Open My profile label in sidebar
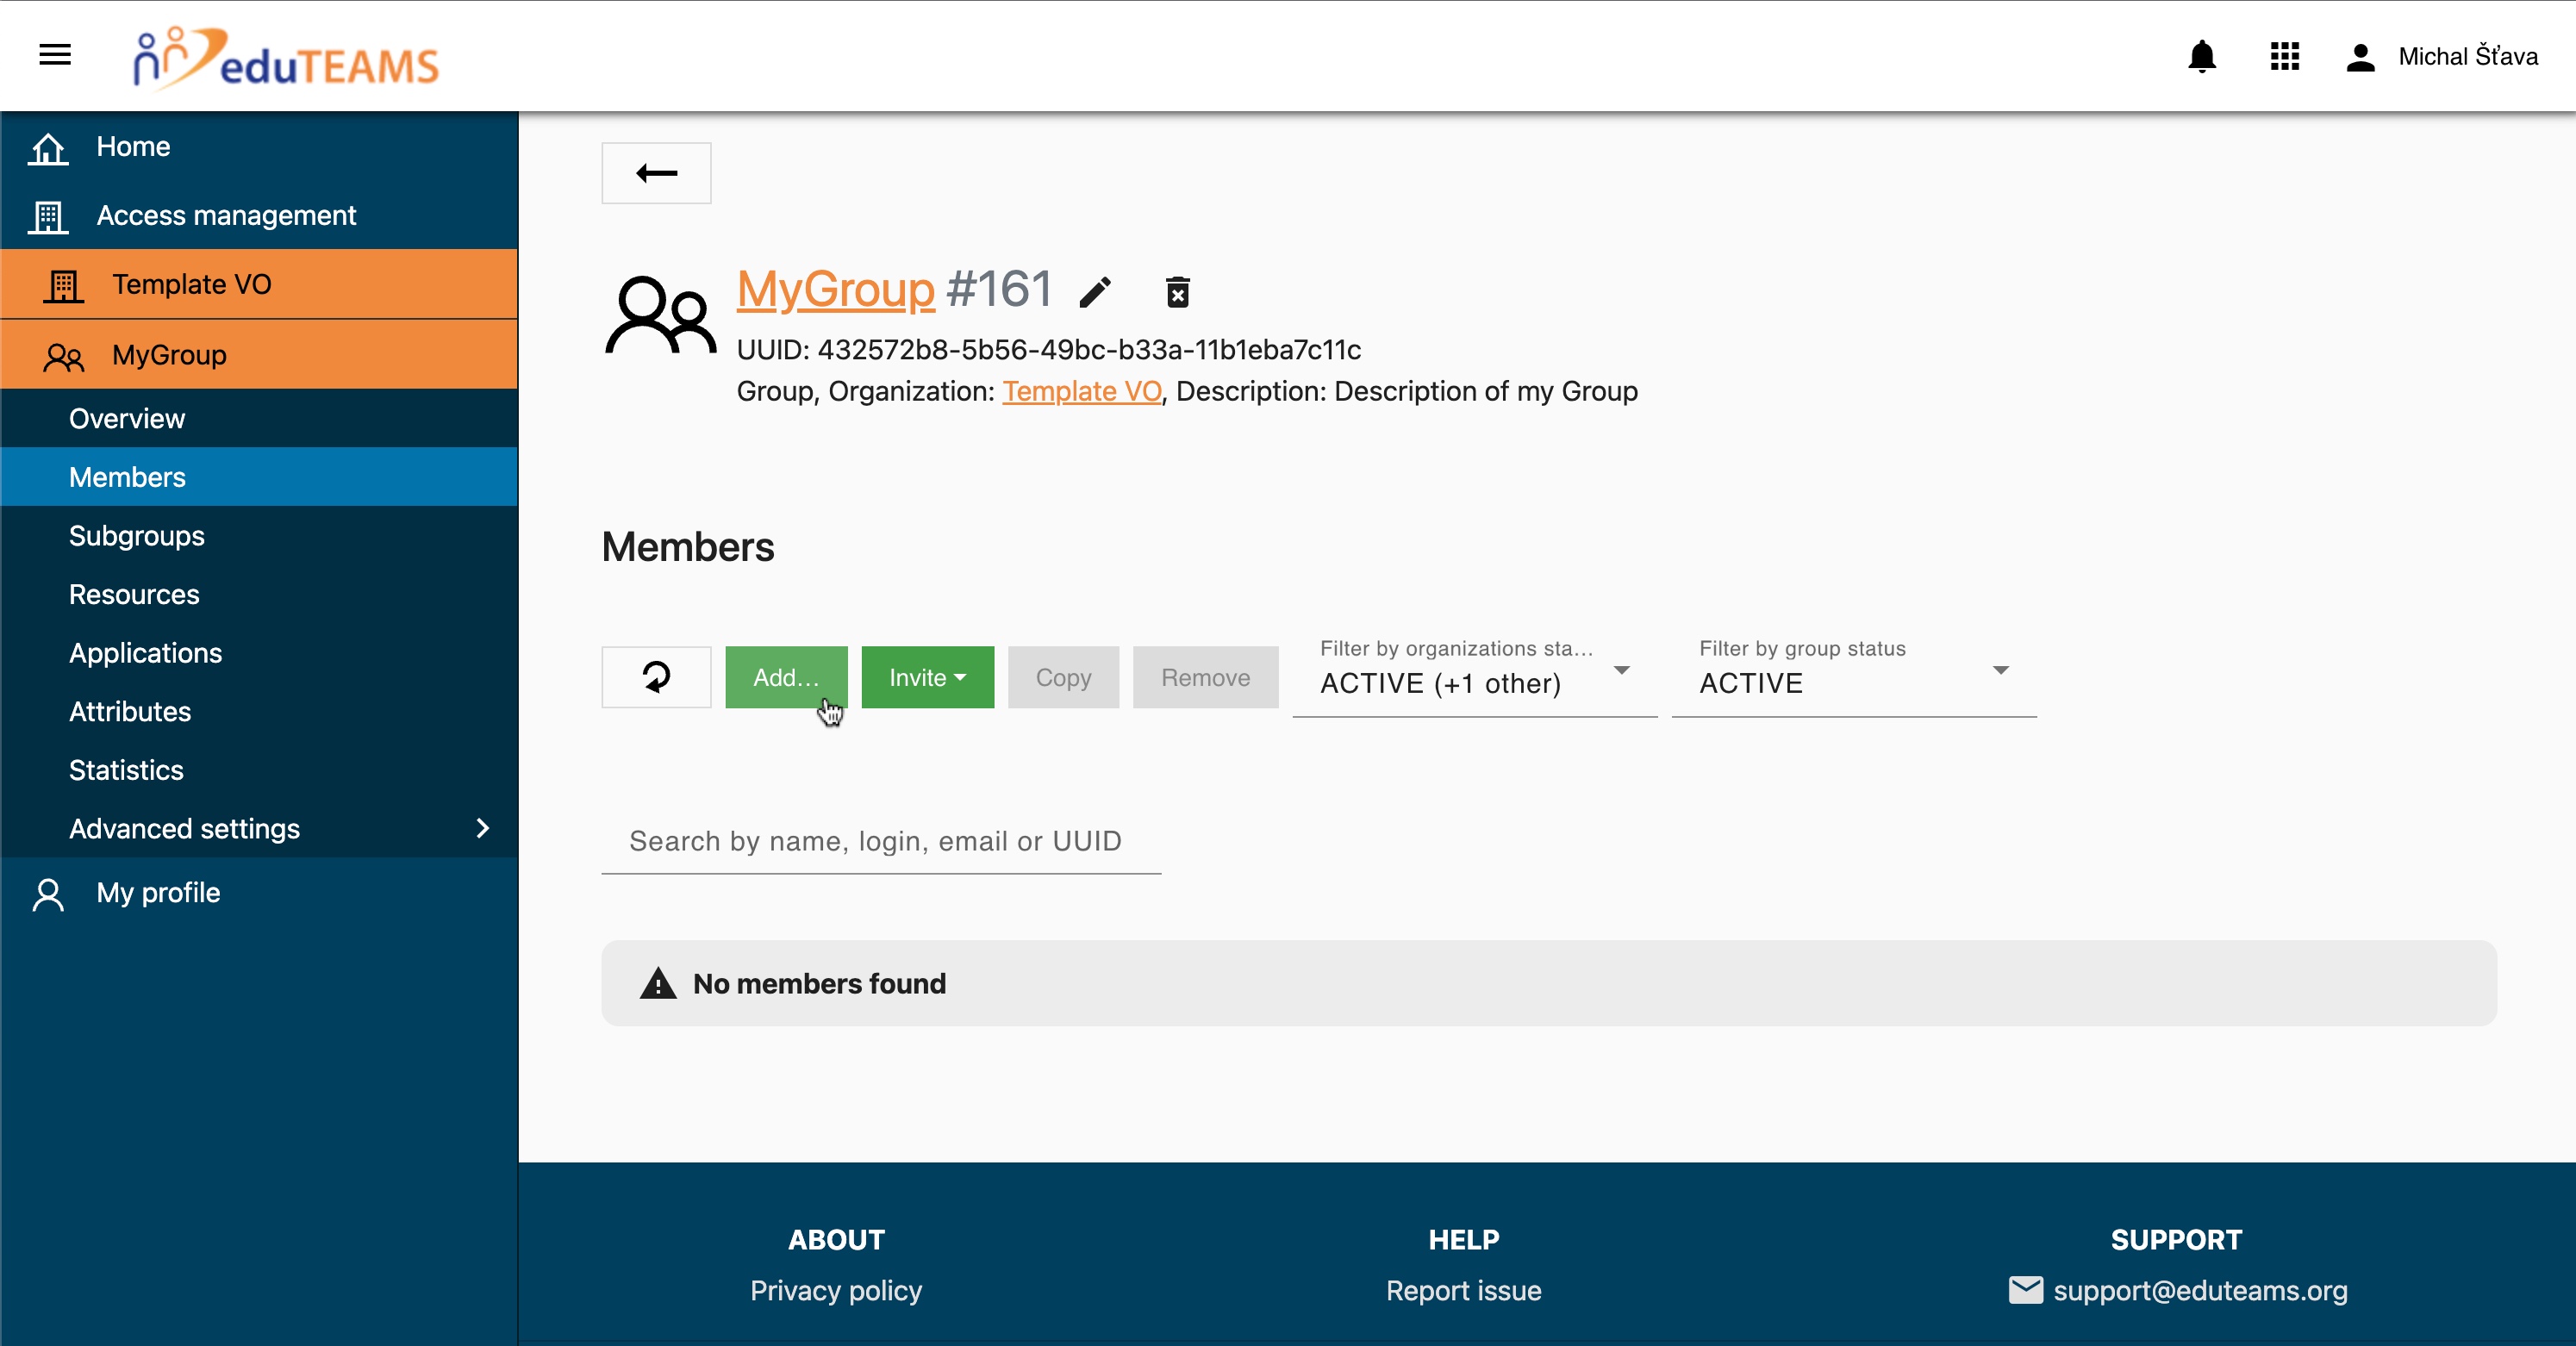This screenshot has height=1346, width=2576. [x=158, y=893]
